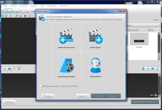Click the black X delete icon
The width and height of the screenshot is (162, 110).
tap(25, 16)
